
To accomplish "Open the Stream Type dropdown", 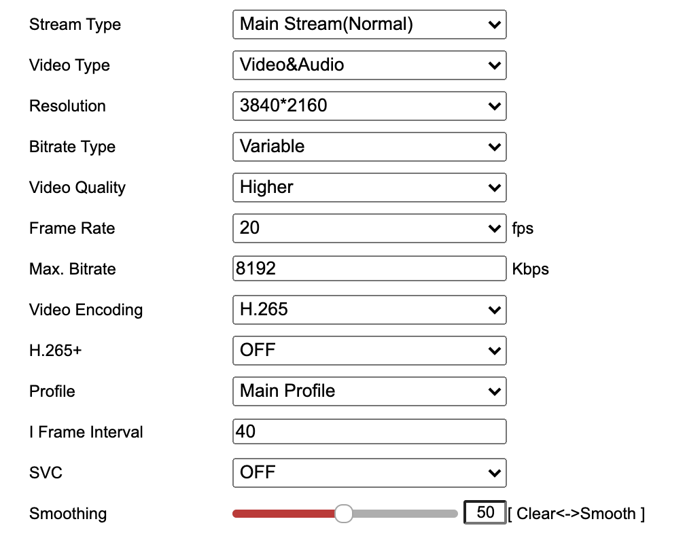I will click(369, 24).
